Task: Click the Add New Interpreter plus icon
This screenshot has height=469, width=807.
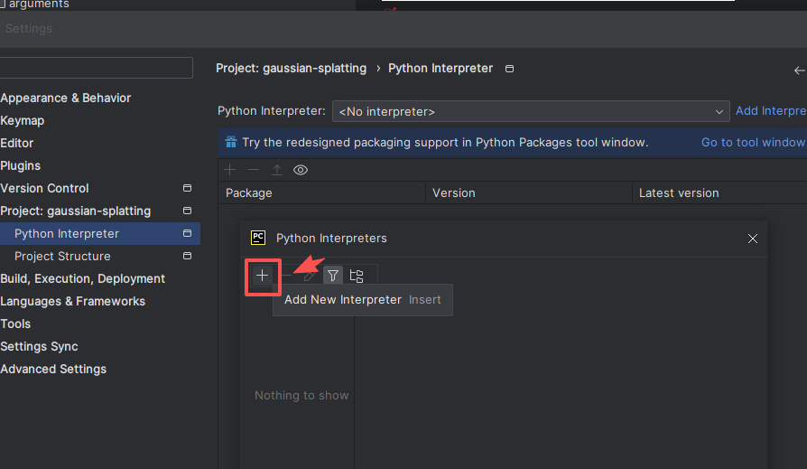Action: click(263, 276)
